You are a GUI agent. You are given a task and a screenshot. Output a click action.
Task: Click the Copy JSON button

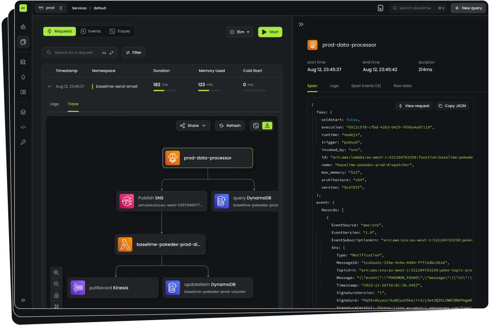coord(452,106)
